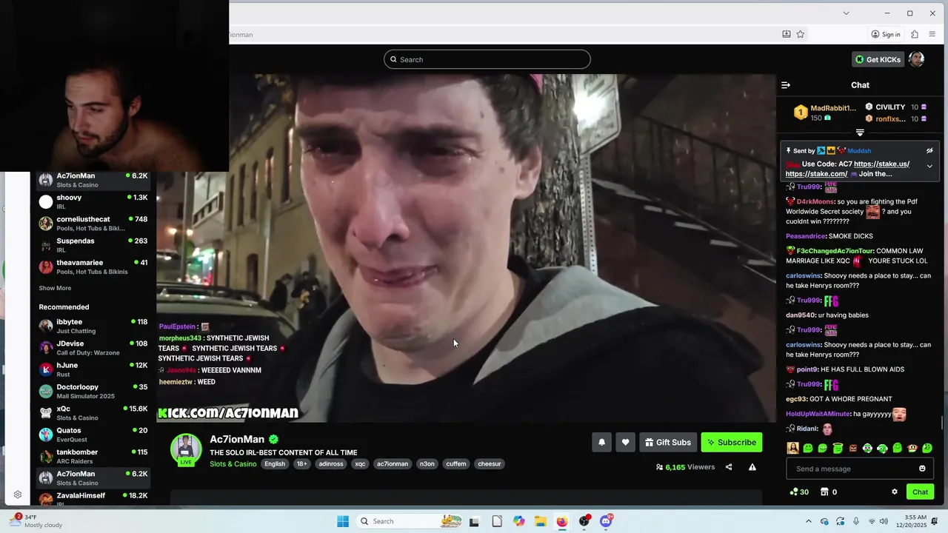948x533 pixels.
Task: Open Doctorloopy recommended channel
Action: (x=94, y=391)
